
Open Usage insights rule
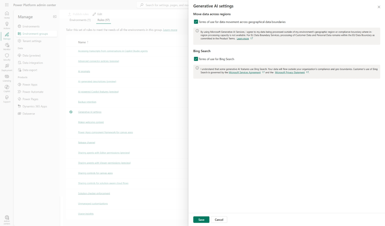[x=86, y=214]
